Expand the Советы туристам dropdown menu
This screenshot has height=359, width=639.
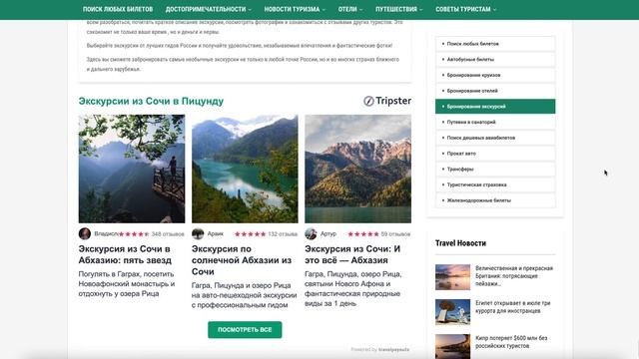[466, 9]
